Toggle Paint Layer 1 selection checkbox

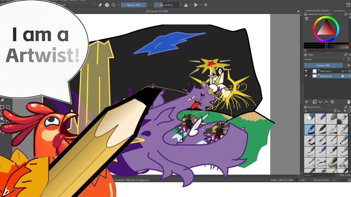310,71
